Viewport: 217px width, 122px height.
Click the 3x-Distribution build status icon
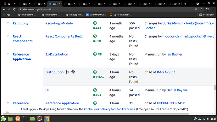coord(95,54)
